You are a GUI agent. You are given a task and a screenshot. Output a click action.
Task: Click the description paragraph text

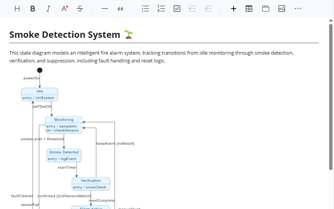(152, 57)
